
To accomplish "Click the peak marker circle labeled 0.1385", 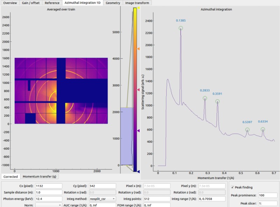I will 181,28.
